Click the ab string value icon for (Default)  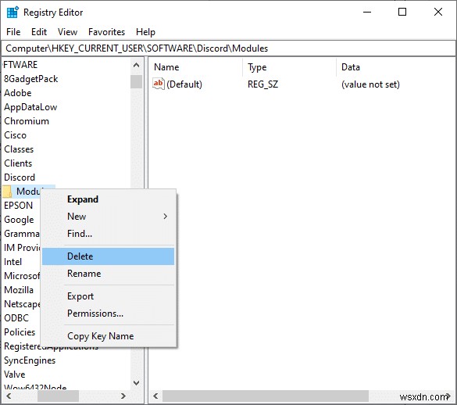tap(159, 84)
